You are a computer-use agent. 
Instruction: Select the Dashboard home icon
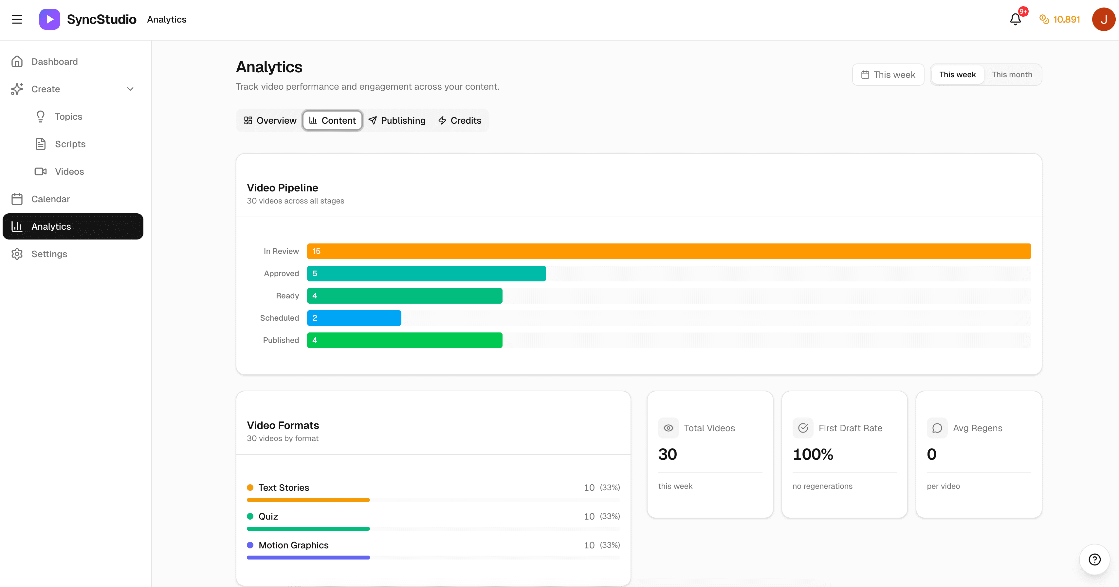(x=17, y=61)
